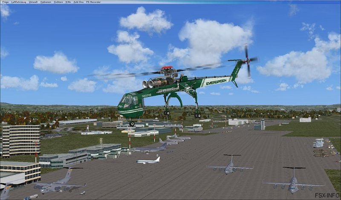Viewport: 341px width, 200px height.
Task: Click the helicopter's turbine engine exhausts
Action: [149, 84]
